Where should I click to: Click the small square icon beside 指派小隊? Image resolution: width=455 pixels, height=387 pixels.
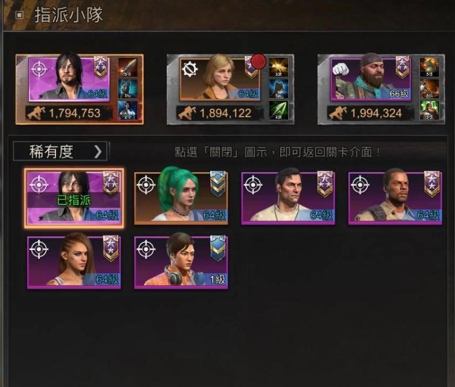20,15
